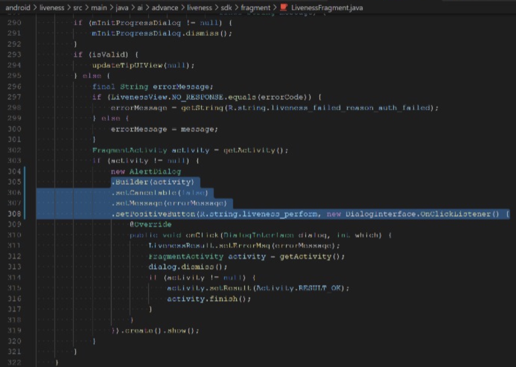
Task: Click 'activity.finish()' on line 316
Action: point(209,299)
